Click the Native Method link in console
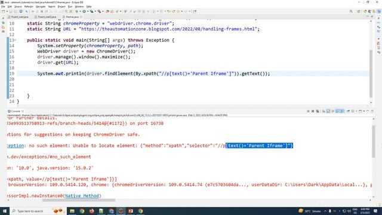 click(x=82, y=196)
